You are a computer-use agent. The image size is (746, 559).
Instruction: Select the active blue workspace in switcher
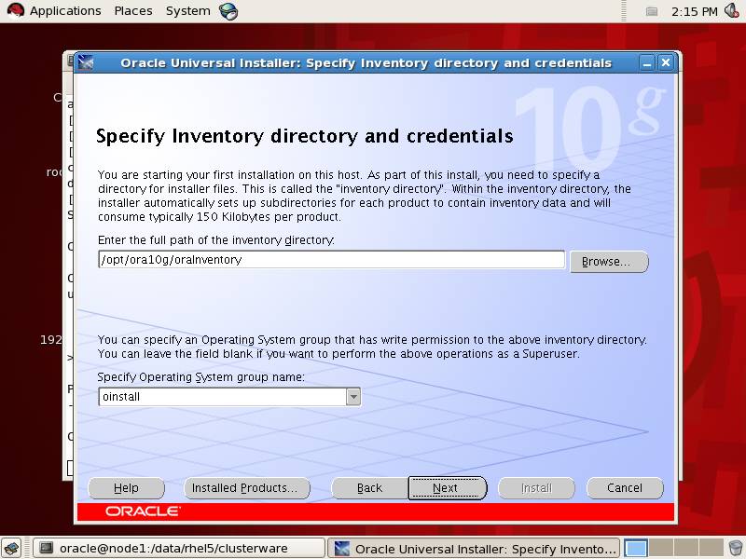click(636, 549)
